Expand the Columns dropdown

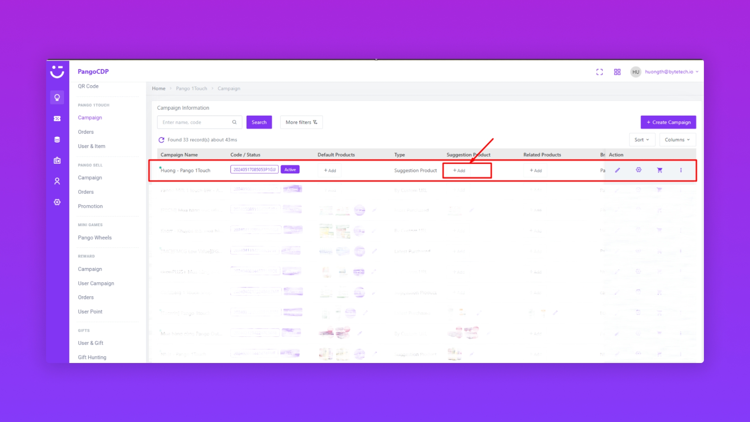(677, 140)
